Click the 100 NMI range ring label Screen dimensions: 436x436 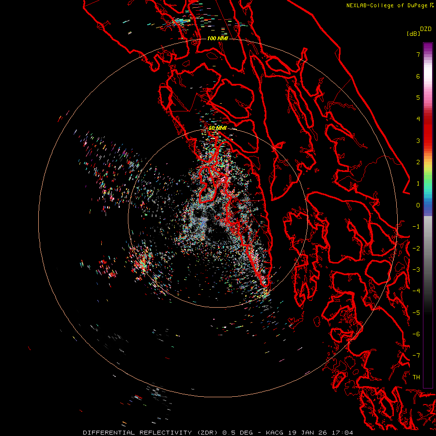point(218,38)
